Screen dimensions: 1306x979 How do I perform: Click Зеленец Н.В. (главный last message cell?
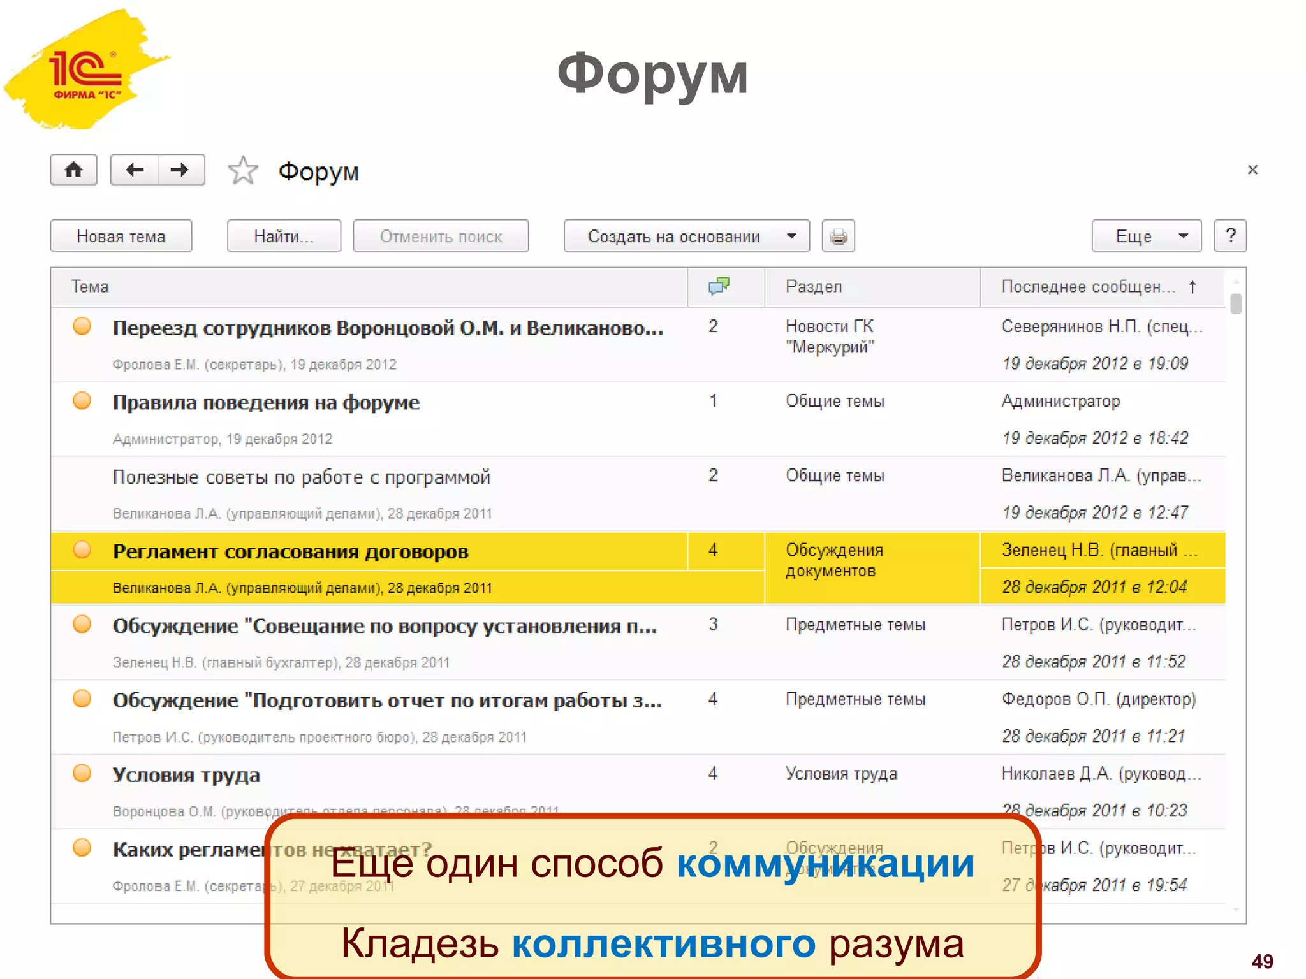pyautogui.click(x=1099, y=550)
